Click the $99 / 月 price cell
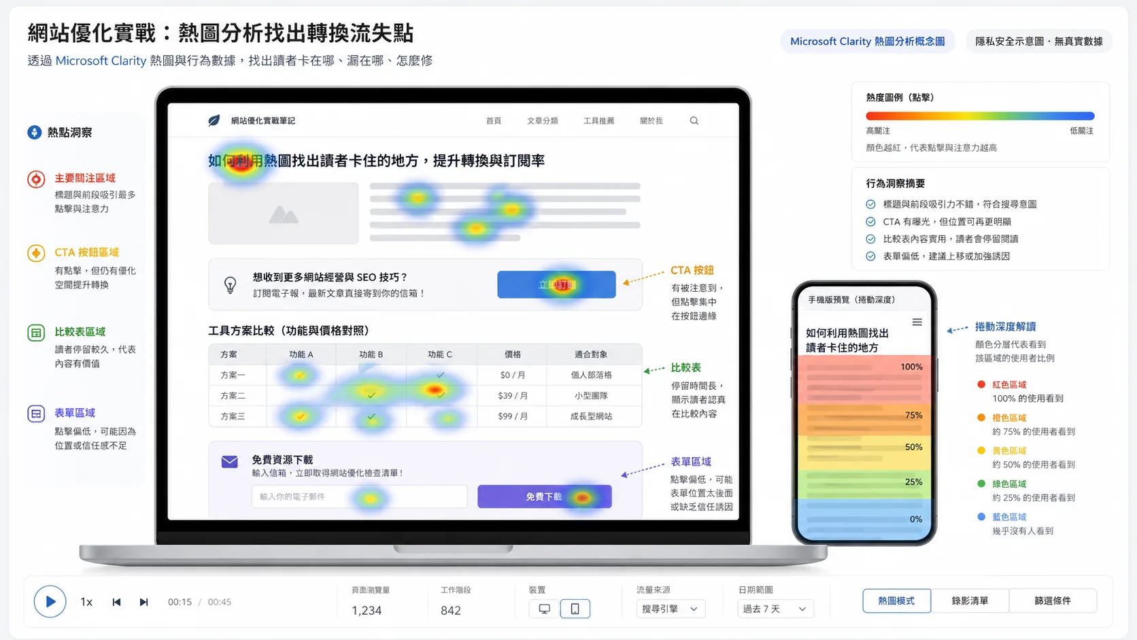This screenshot has width=1137, height=640. tap(513, 416)
